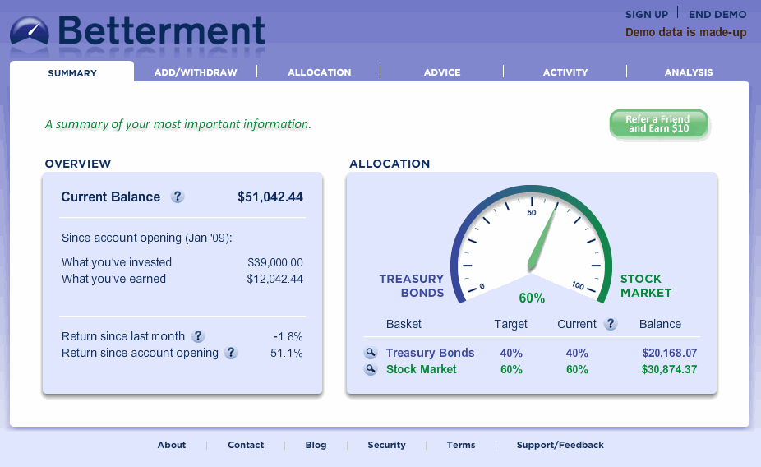Screen dimensions: 761x467
Task: Open the About footer link
Action: 171,445
